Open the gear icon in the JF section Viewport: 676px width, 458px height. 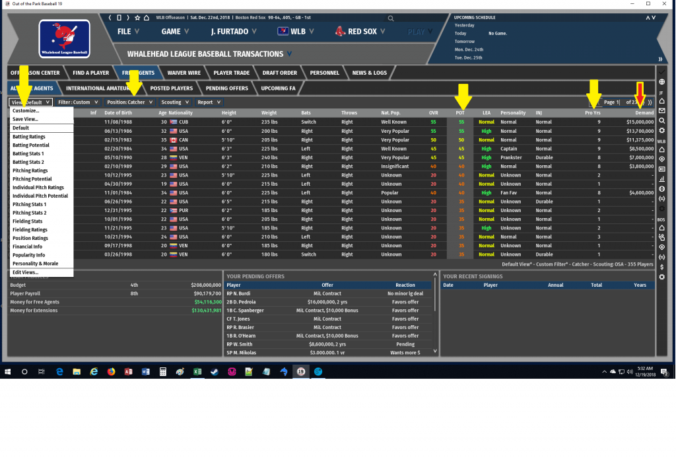pos(661,130)
